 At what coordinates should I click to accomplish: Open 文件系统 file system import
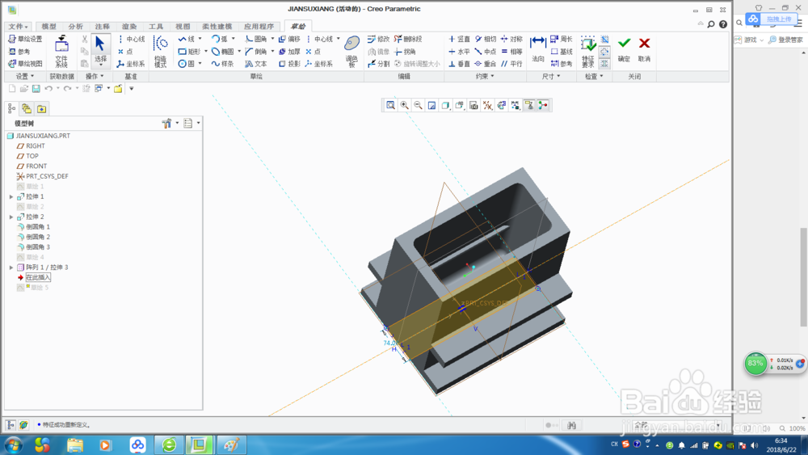point(62,52)
